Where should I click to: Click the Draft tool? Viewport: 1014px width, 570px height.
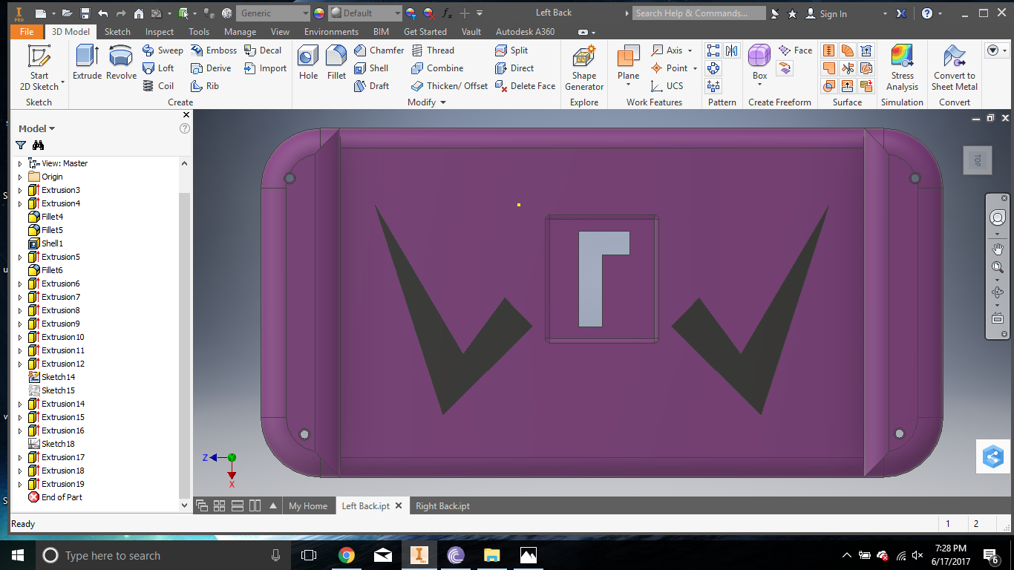[371, 86]
